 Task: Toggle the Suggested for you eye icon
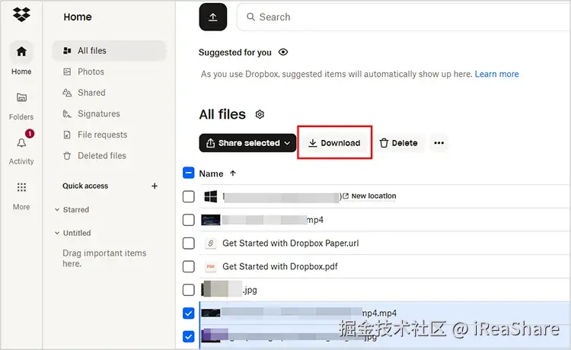[283, 52]
